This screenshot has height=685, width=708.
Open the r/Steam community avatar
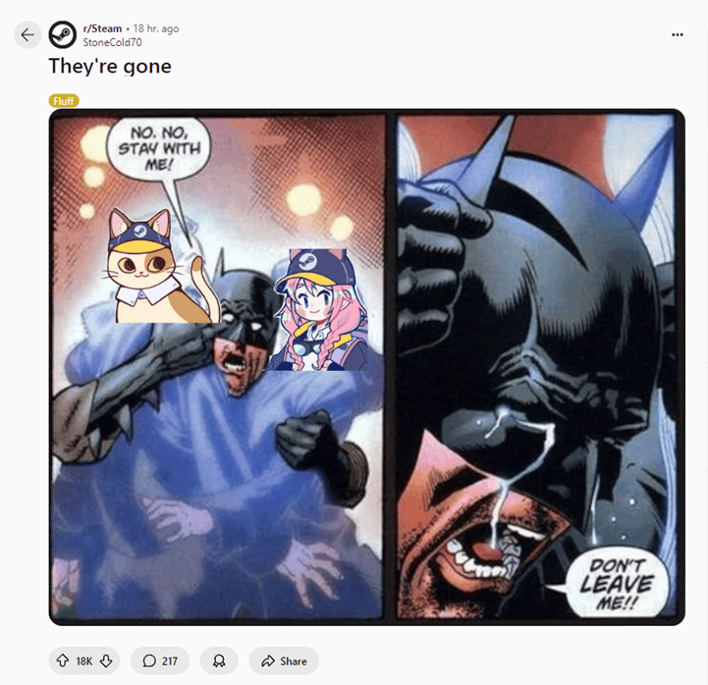click(x=62, y=34)
